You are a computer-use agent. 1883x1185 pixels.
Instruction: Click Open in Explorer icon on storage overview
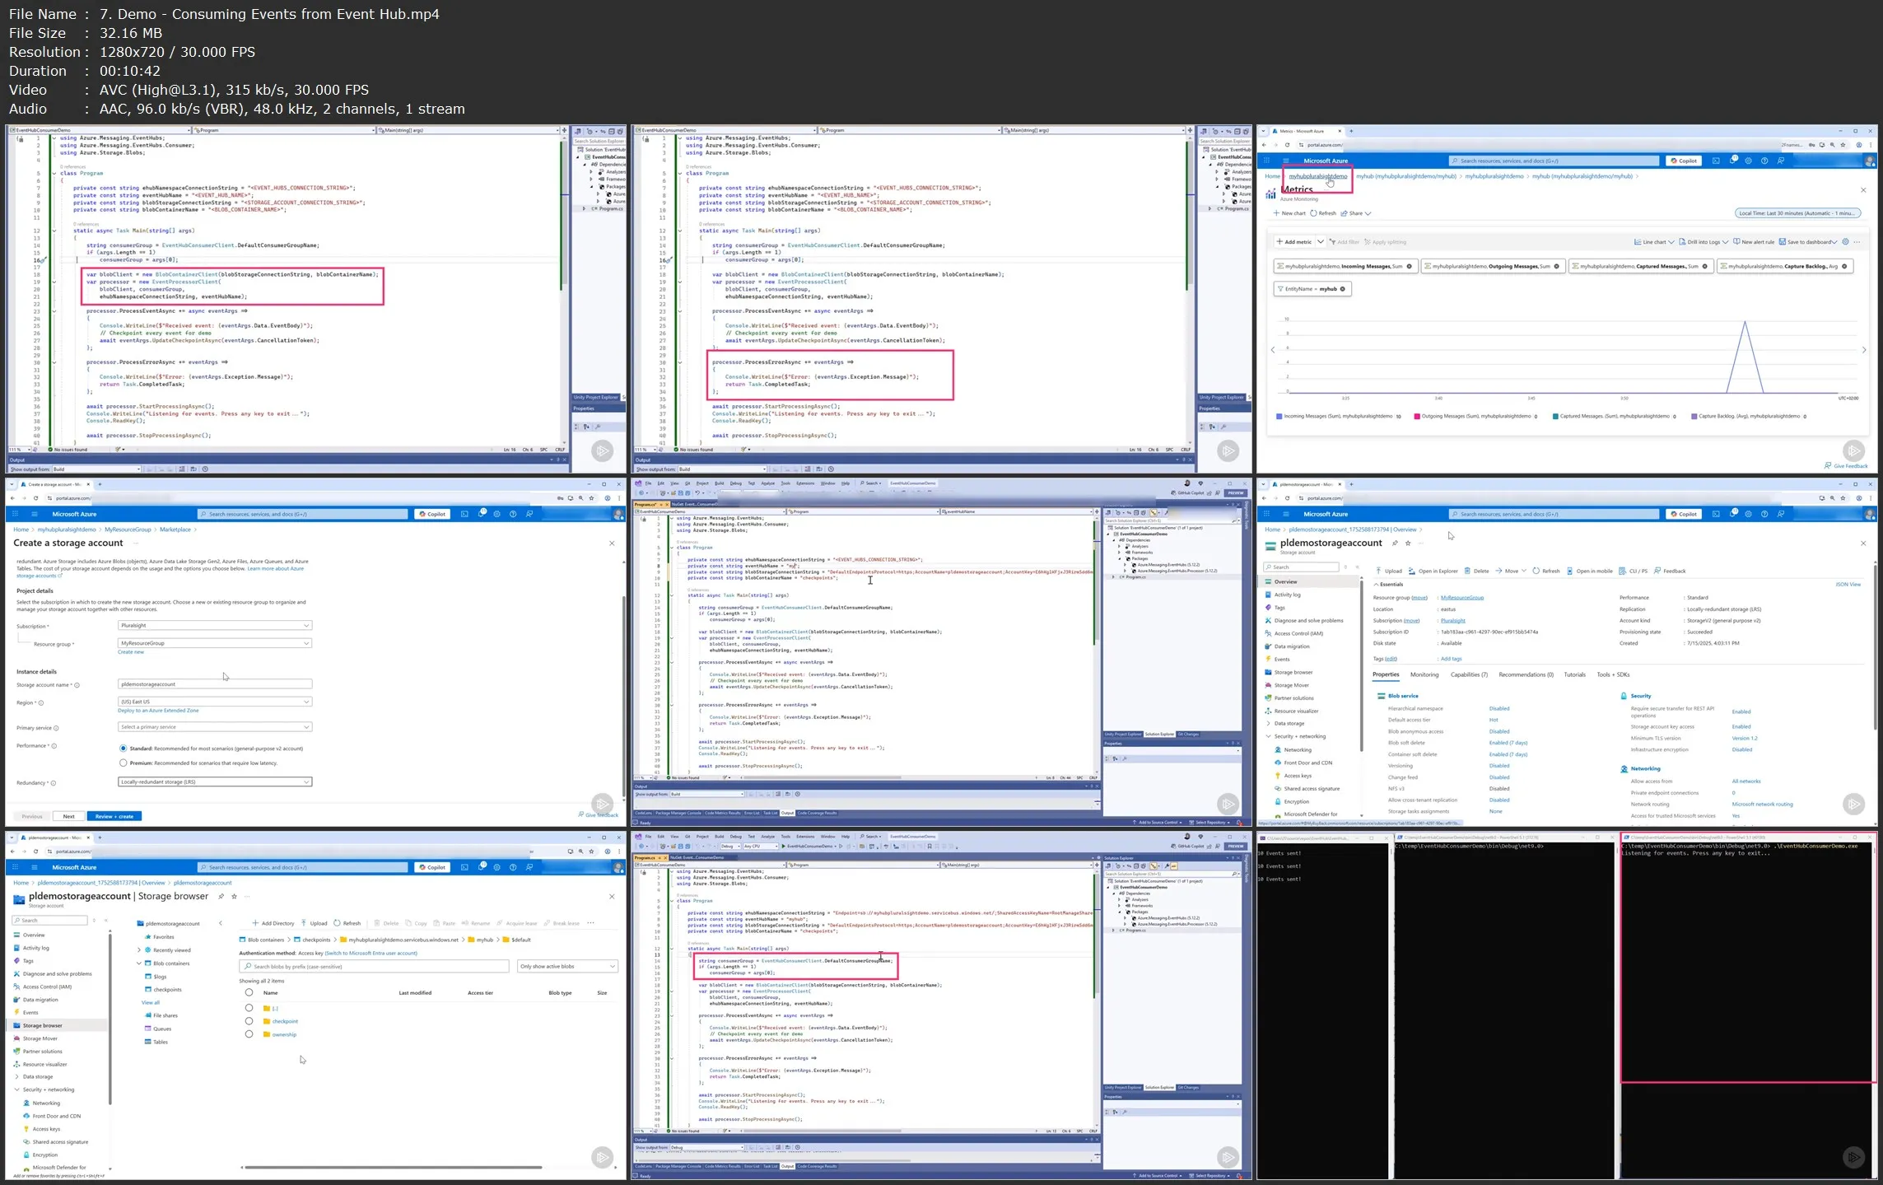[1411, 571]
